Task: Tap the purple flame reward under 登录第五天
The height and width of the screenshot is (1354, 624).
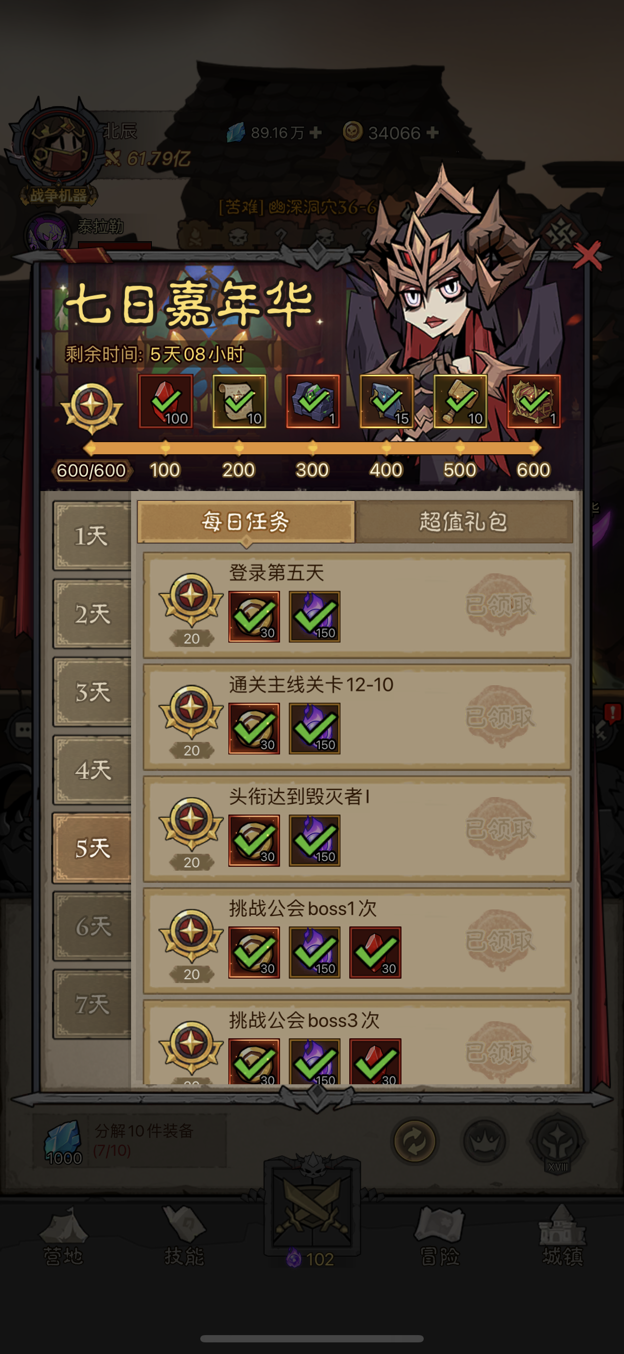Action: point(314,616)
